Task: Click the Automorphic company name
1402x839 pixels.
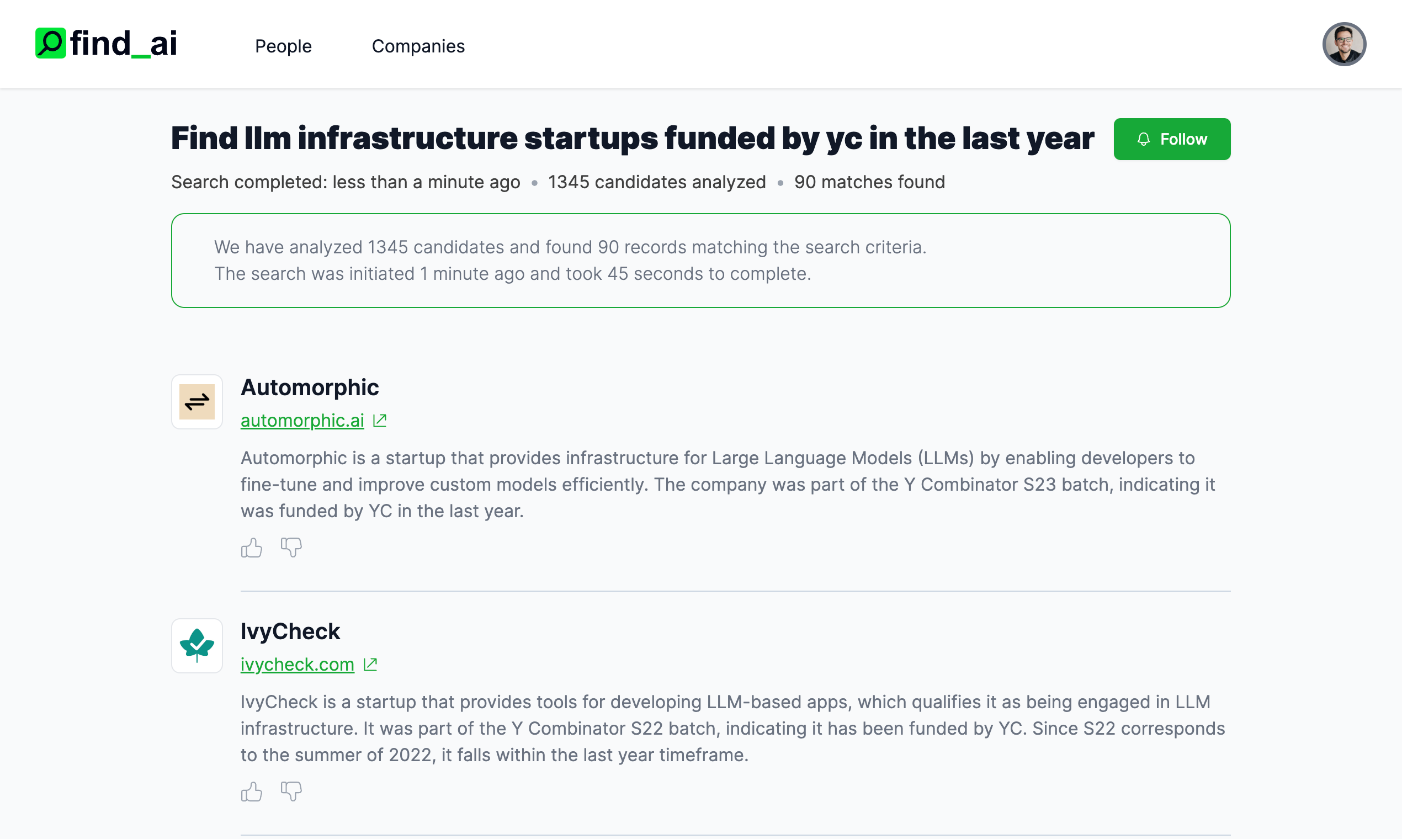Action: click(309, 388)
